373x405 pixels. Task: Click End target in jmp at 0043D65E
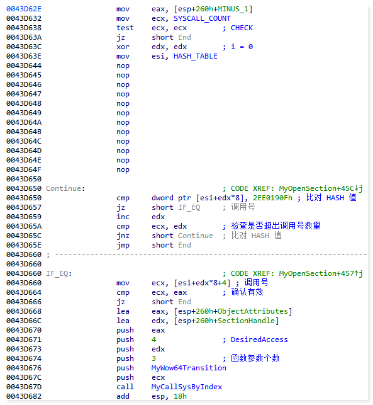pos(184,246)
